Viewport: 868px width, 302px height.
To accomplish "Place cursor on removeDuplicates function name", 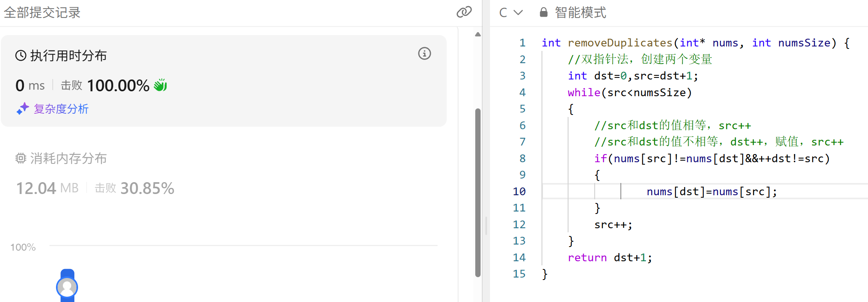I will point(620,43).
